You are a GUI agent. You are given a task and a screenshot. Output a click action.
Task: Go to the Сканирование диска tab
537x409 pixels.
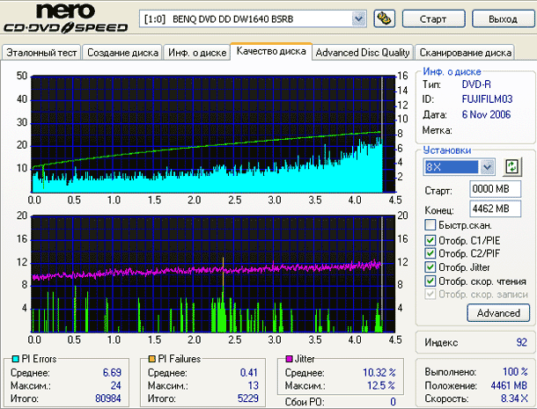click(x=463, y=53)
